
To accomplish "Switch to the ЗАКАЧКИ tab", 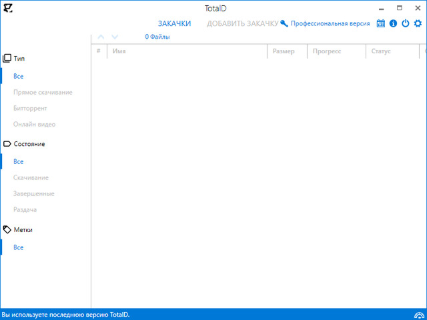I will pyautogui.click(x=174, y=24).
